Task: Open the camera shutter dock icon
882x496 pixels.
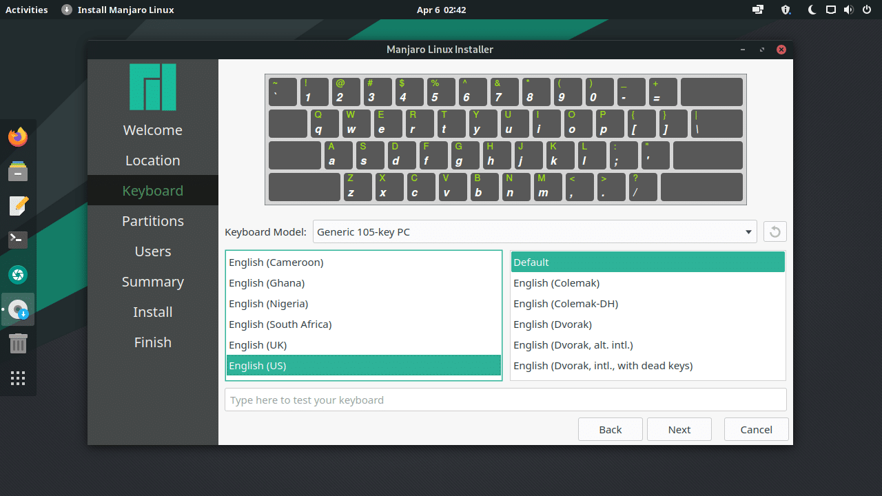Action: point(18,274)
